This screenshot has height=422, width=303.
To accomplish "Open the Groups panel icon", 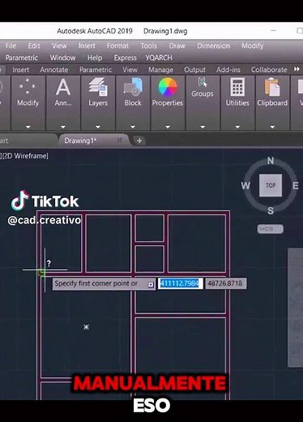I will pos(202,82).
